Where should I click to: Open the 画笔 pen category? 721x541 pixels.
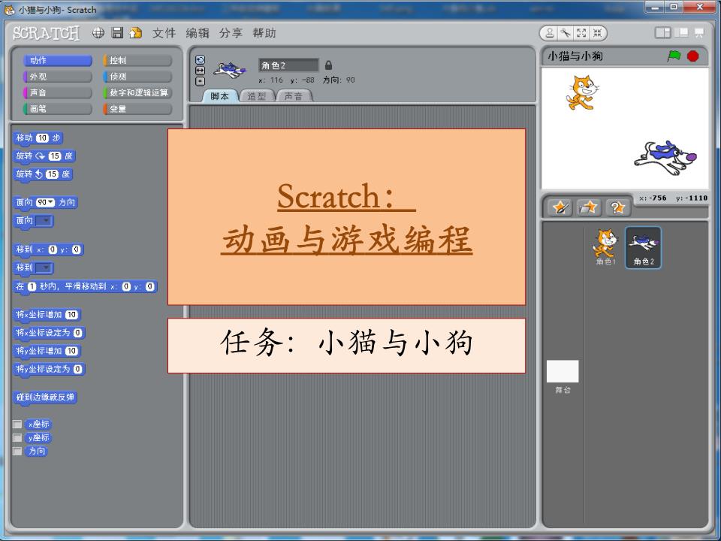[x=58, y=108]
